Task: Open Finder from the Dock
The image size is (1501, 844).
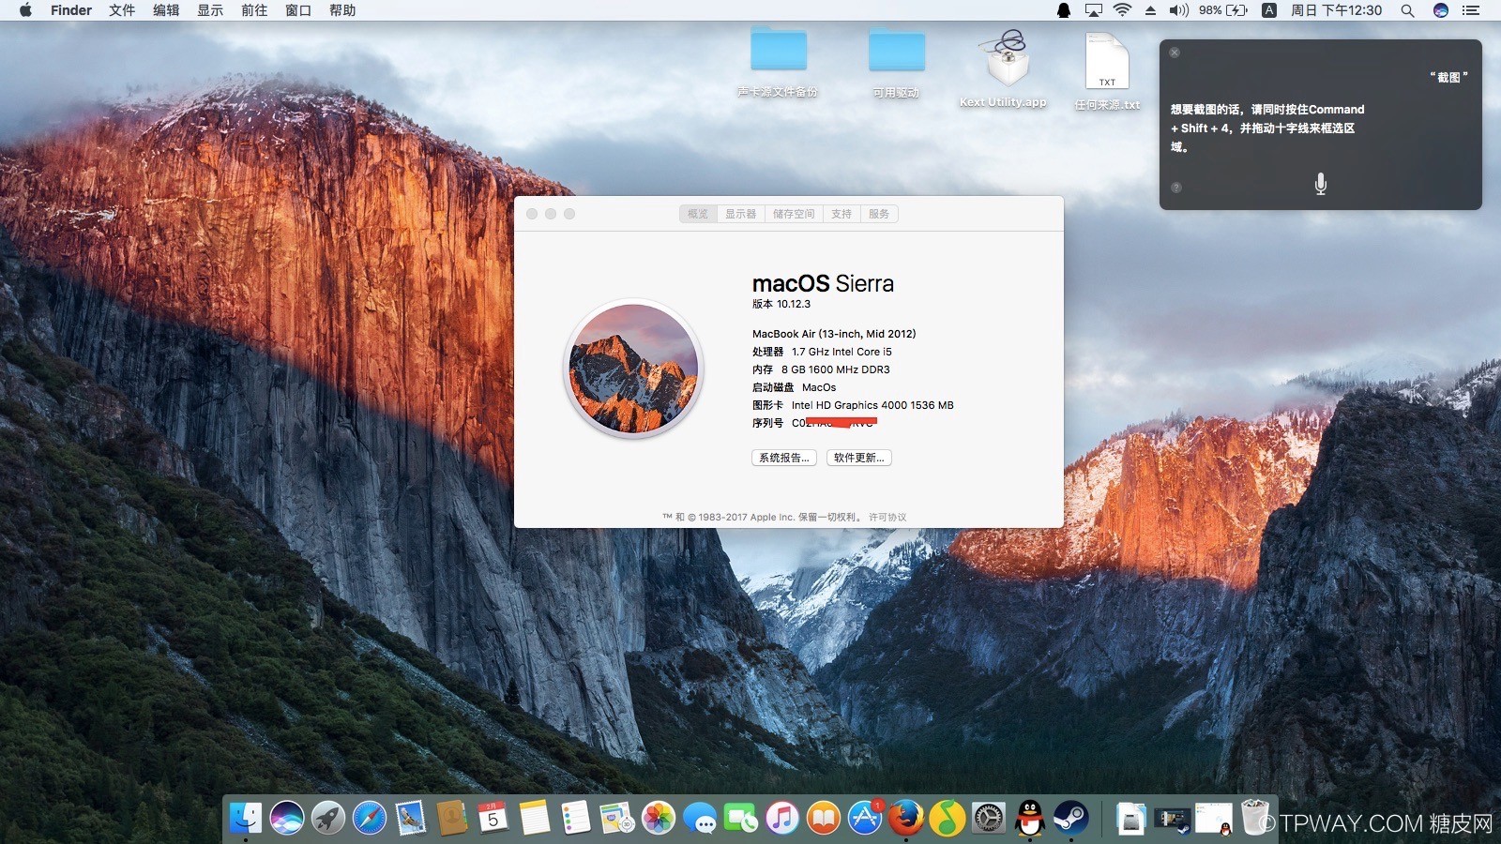Action: (x=246, y=818)
